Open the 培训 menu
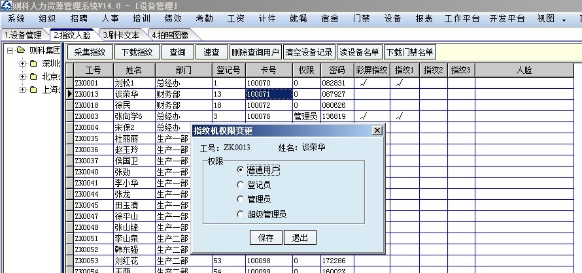The image size is (582, 273). tap(141, 18)
